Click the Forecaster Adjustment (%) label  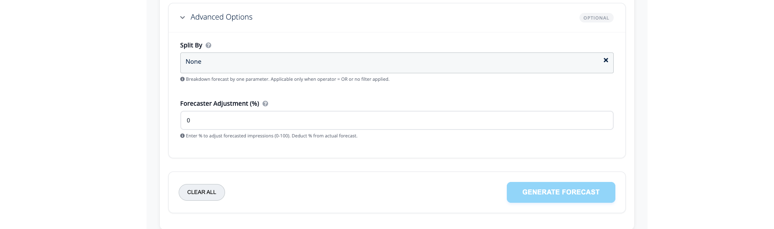click(x=220, y=104)
